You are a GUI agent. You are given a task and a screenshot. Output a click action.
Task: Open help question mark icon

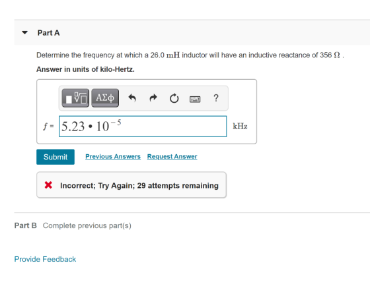pos(216,98)
